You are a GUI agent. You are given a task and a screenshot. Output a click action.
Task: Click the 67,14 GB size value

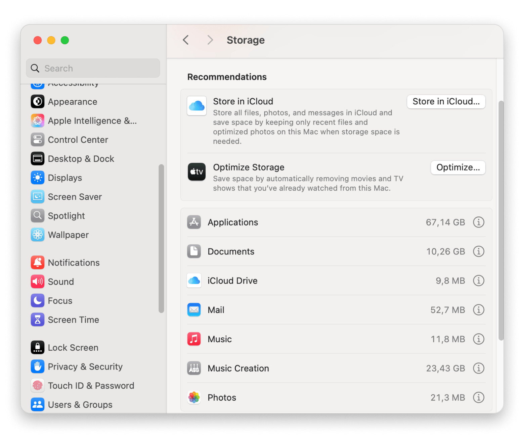(x=445, y=222)
